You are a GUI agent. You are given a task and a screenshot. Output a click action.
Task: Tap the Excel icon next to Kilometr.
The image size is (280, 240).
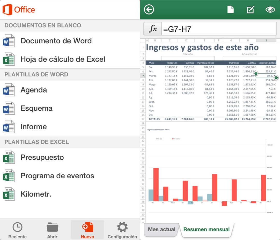pos(9,194)
